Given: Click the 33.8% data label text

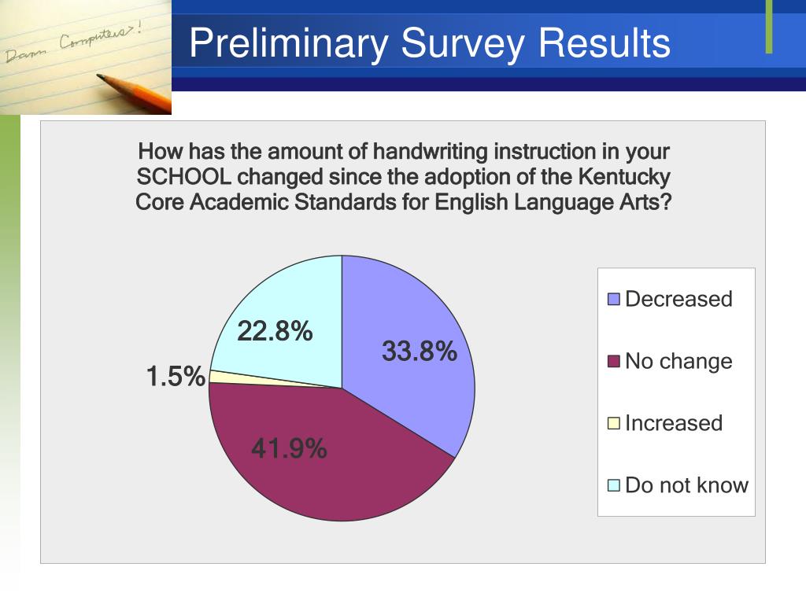Looking at the screenshot, I should (x=420, y=352).
